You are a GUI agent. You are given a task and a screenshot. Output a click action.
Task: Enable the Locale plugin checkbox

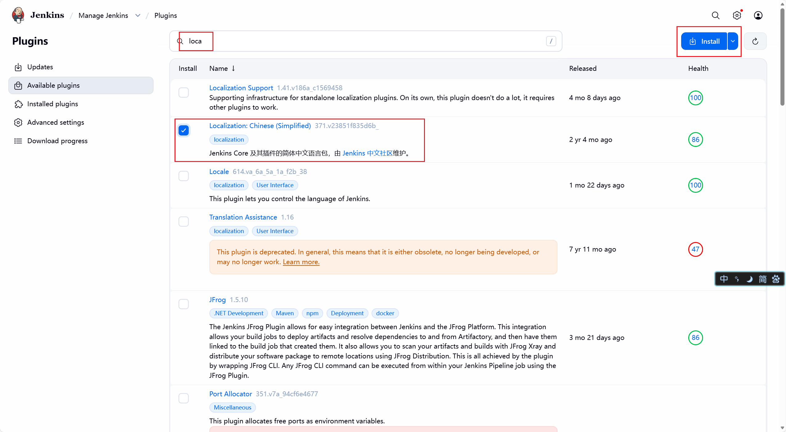tap(184, 176)
